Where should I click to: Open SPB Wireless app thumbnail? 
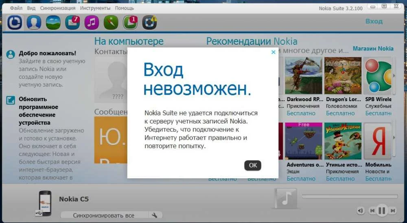pyautogui.click(x=377, y=76)
